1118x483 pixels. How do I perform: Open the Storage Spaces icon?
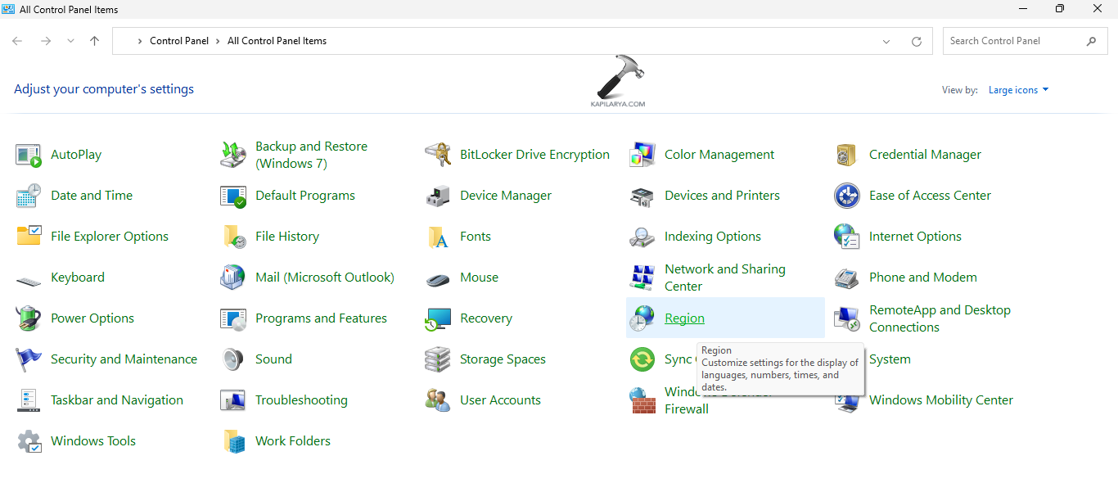[438, 359]
